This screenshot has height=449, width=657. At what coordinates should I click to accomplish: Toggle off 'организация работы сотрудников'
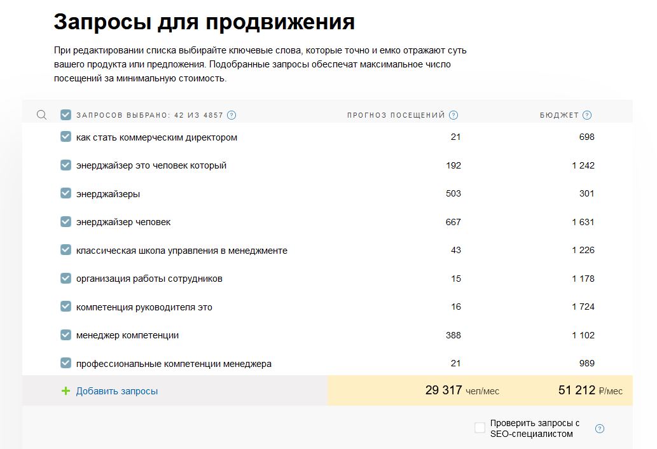[x=64, y=278]
